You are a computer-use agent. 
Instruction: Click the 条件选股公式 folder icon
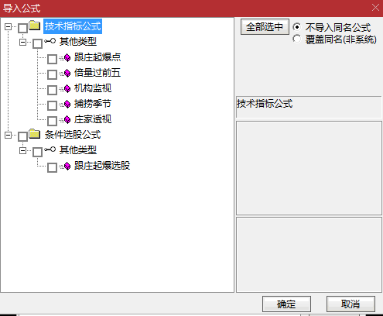click(x=34, y=134)
